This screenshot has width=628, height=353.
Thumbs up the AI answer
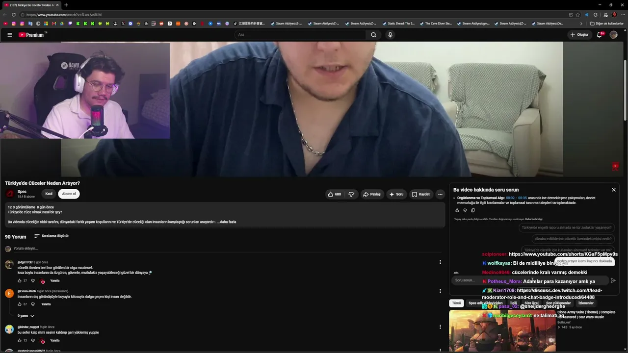click(457, 210)
